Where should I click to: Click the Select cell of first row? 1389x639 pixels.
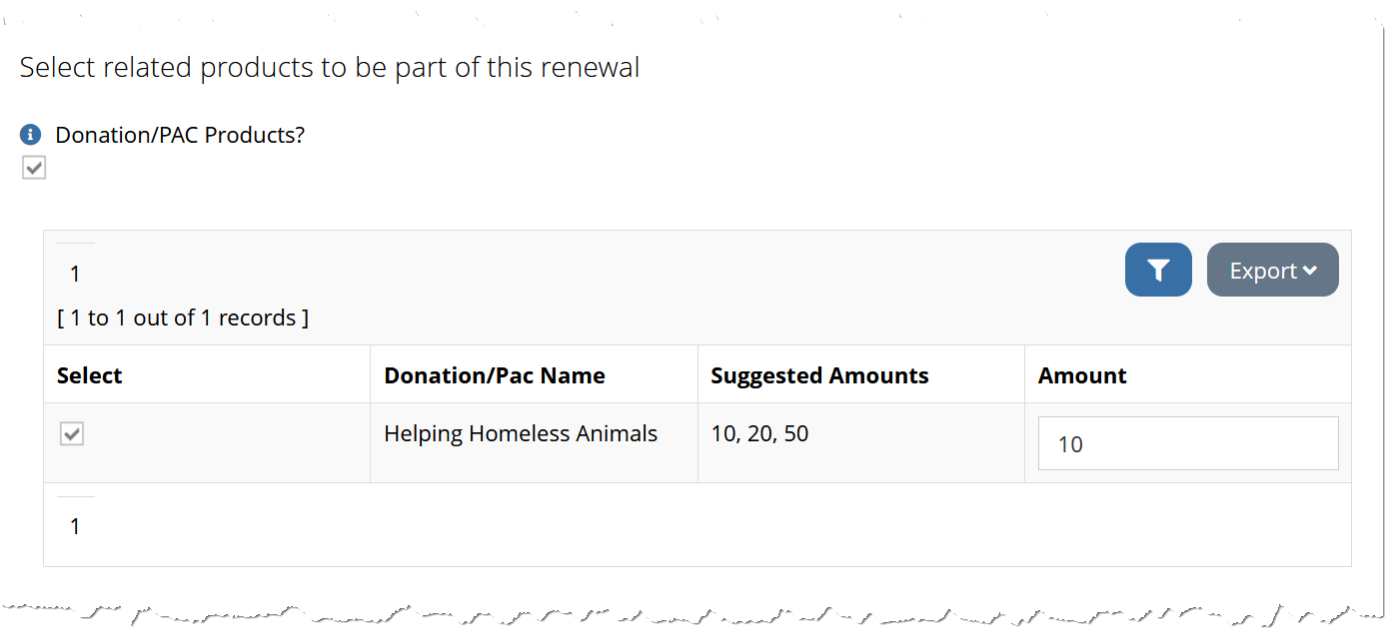[207, 443]
